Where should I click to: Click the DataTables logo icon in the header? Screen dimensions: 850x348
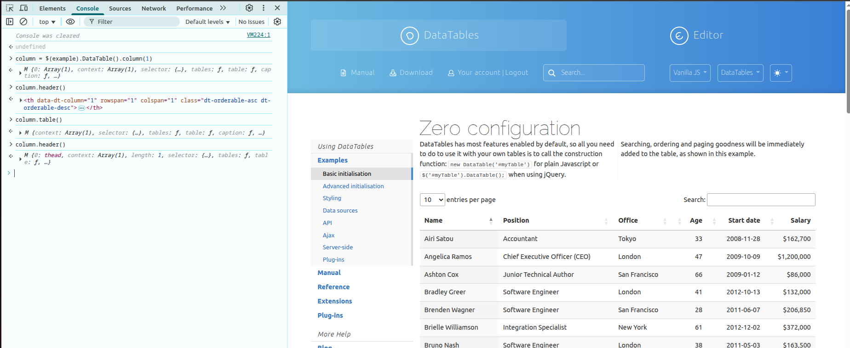(409, 35)
